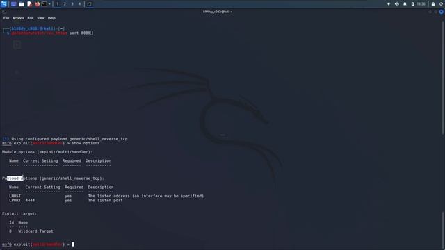The height and width of the screenshot is (250, 445).
Task: Maximize the terminal window
Action: click(x=436, y=12)
